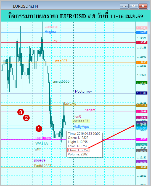Image resolution: width=151 pixels, height=186 pixels.
Task: Click the 1.11850 price scale value
Action: (x=142, y=176)
